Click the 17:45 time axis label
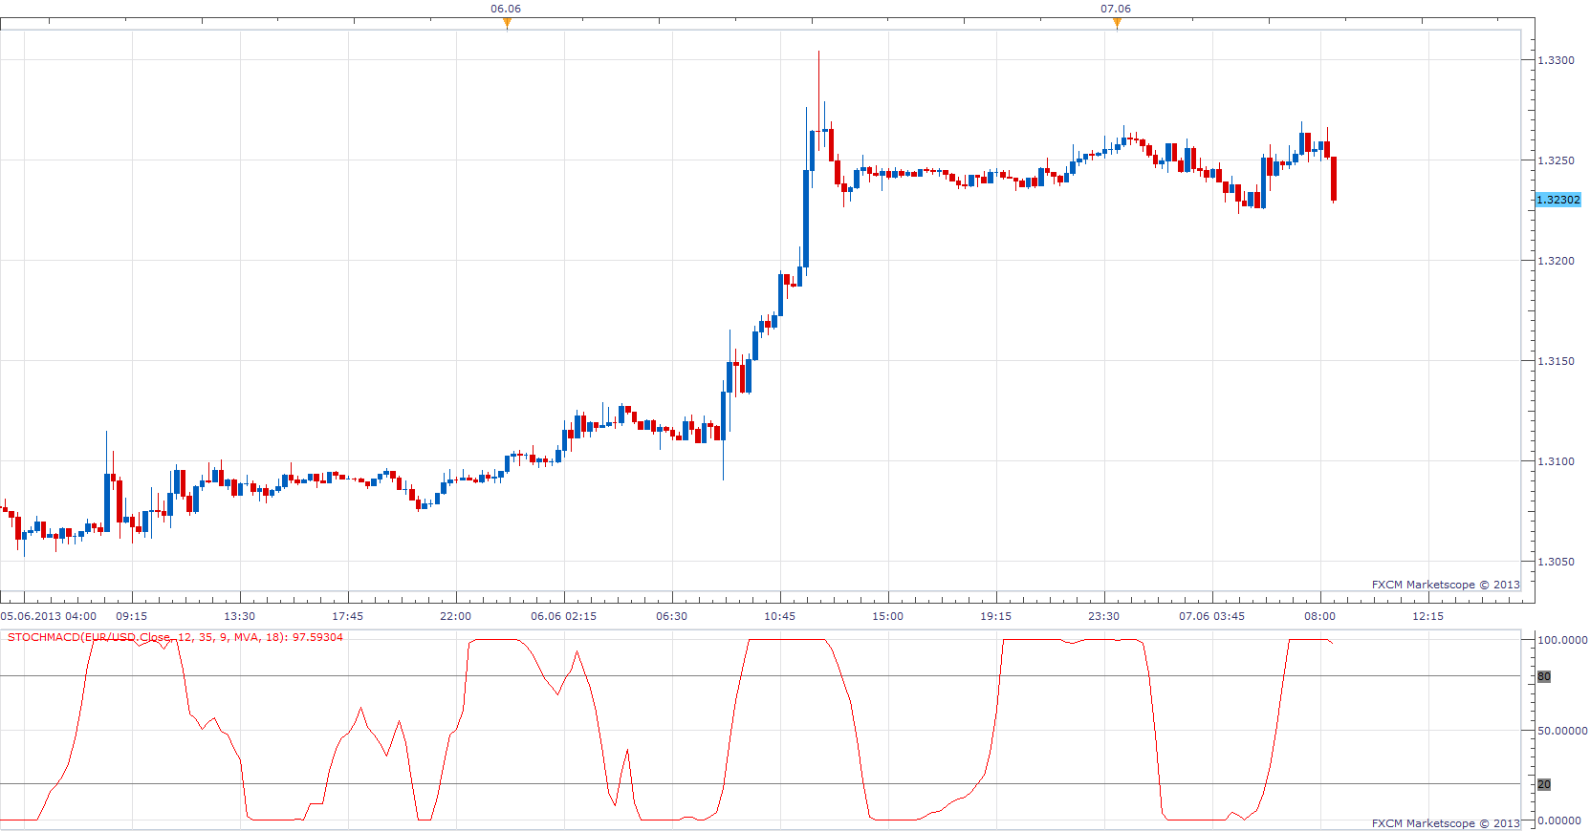The image size is (1590, 831). (x=348, y=616)
